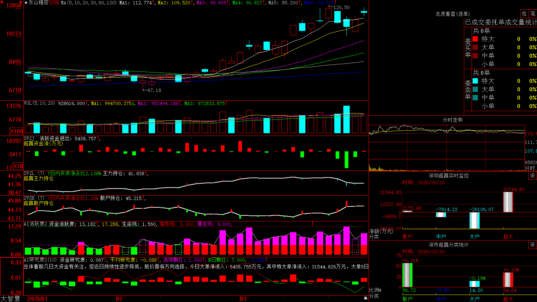Click the 散户 label in 深圳超赢实时监控 chart
Screen dimensions: 537x302
(x=407, y=237)
